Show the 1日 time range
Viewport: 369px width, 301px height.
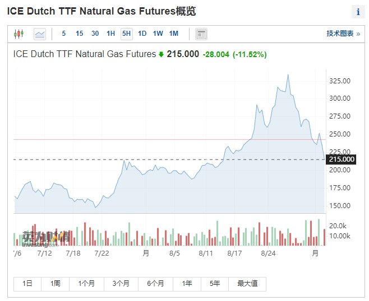27,284
